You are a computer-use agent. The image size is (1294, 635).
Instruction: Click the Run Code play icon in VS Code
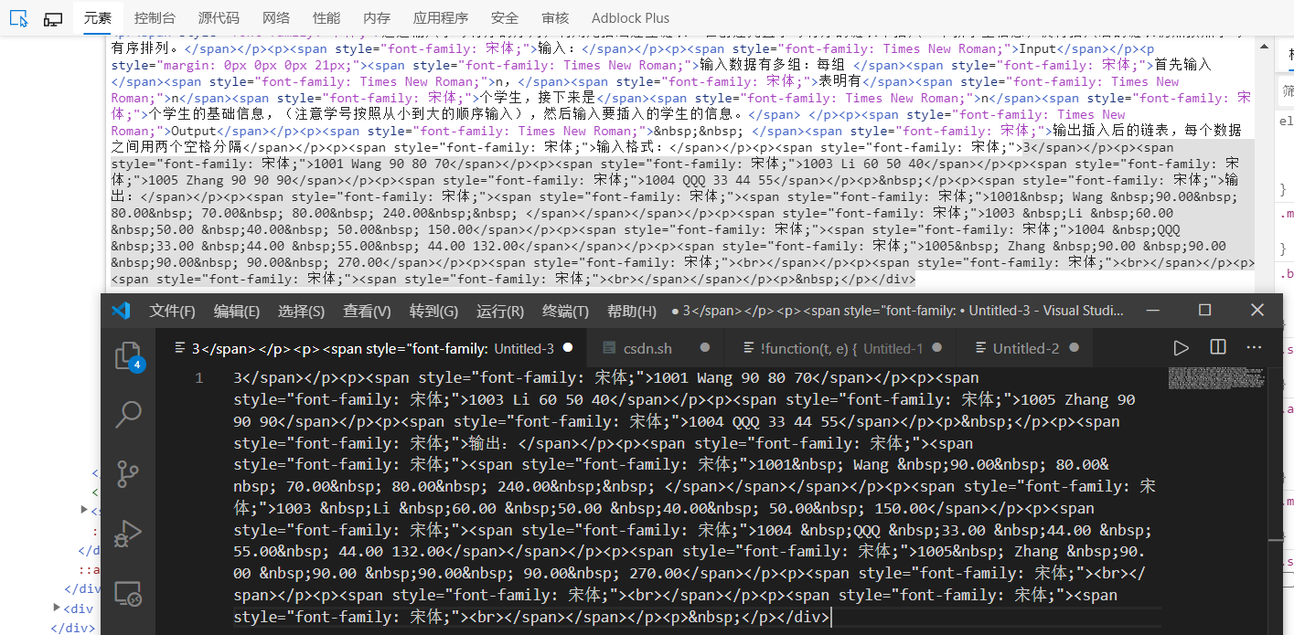pos(1182,348)
